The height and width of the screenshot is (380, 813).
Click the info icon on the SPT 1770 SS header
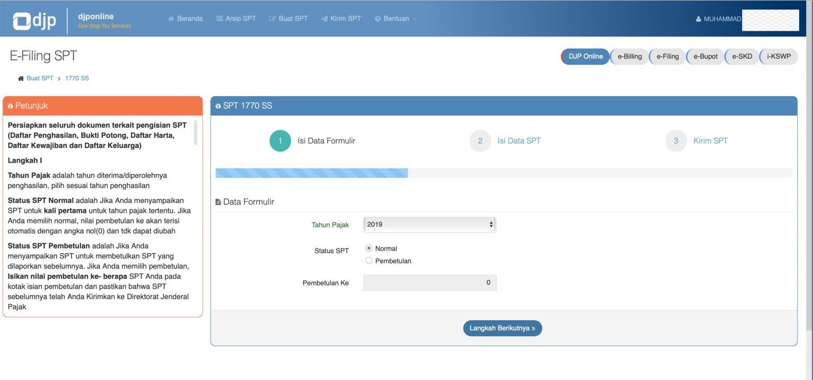[x=218, y=106]
